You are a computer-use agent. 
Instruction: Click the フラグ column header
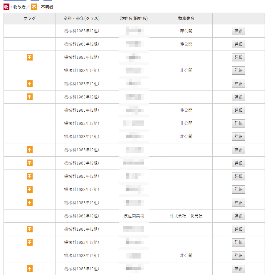click(30, 19)
